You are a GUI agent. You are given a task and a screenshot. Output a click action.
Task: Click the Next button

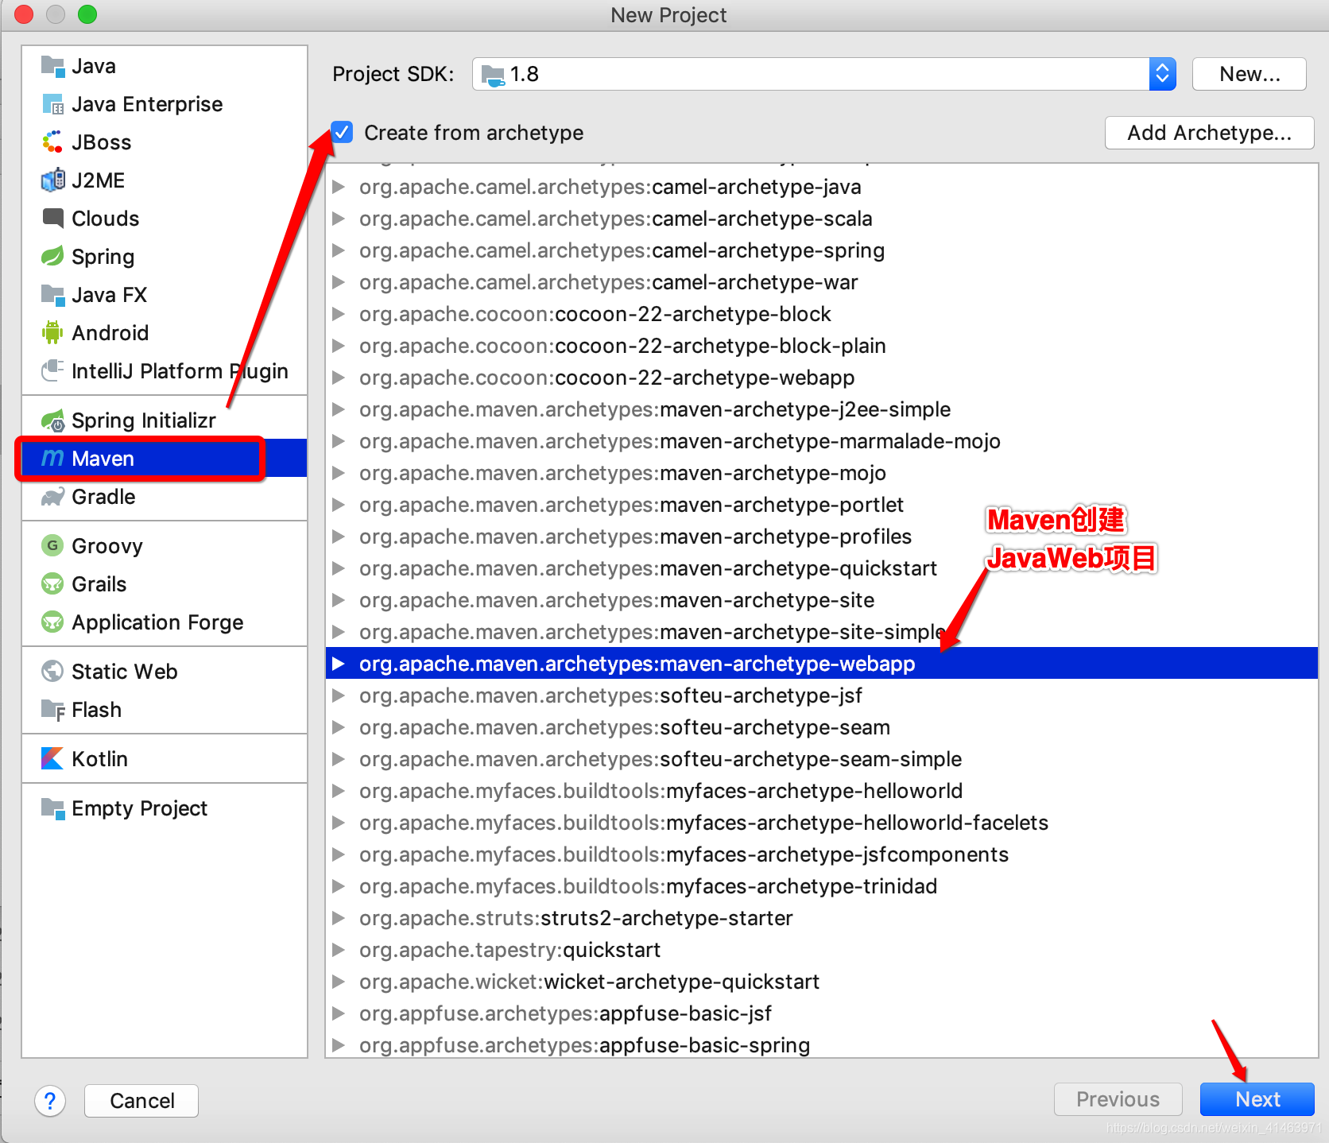pyautogui.click(x=1257, y=1099)
